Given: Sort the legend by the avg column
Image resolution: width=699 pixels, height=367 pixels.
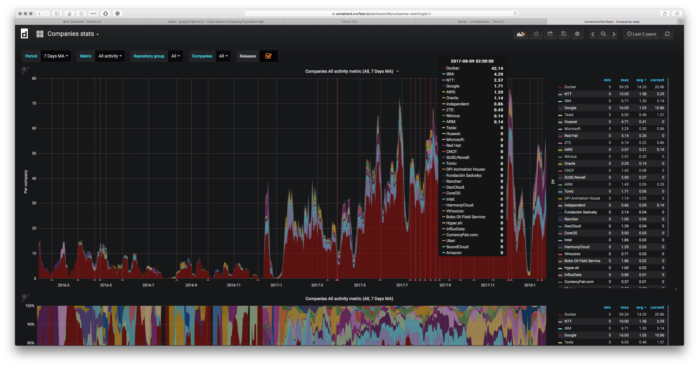Looking at the screenshot, I should coord(641,80).
